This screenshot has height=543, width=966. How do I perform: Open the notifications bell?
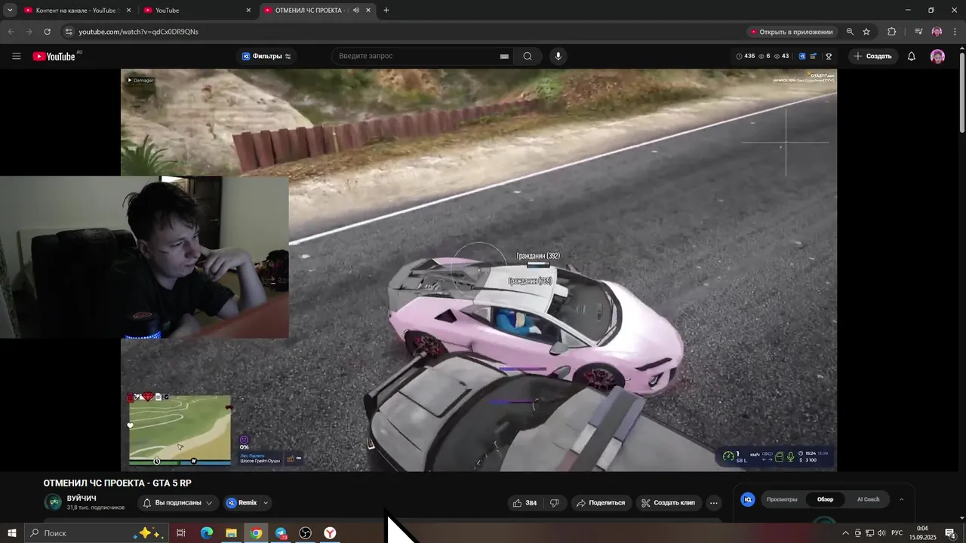coord(911,56)
